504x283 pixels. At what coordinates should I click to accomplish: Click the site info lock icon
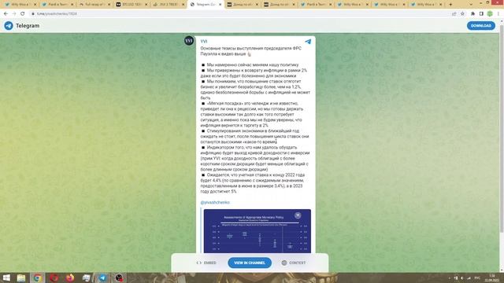(33, 14)
